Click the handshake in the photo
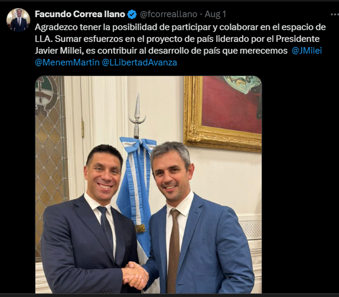The width and height of the screenshot is (339, 297). tap(135, 275)
